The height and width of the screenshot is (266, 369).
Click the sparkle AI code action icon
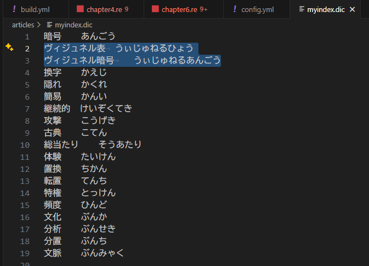tap(9, 48)
